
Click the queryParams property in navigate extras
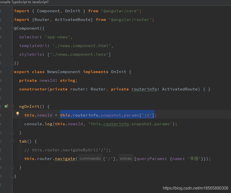click(x=150, y=159)
